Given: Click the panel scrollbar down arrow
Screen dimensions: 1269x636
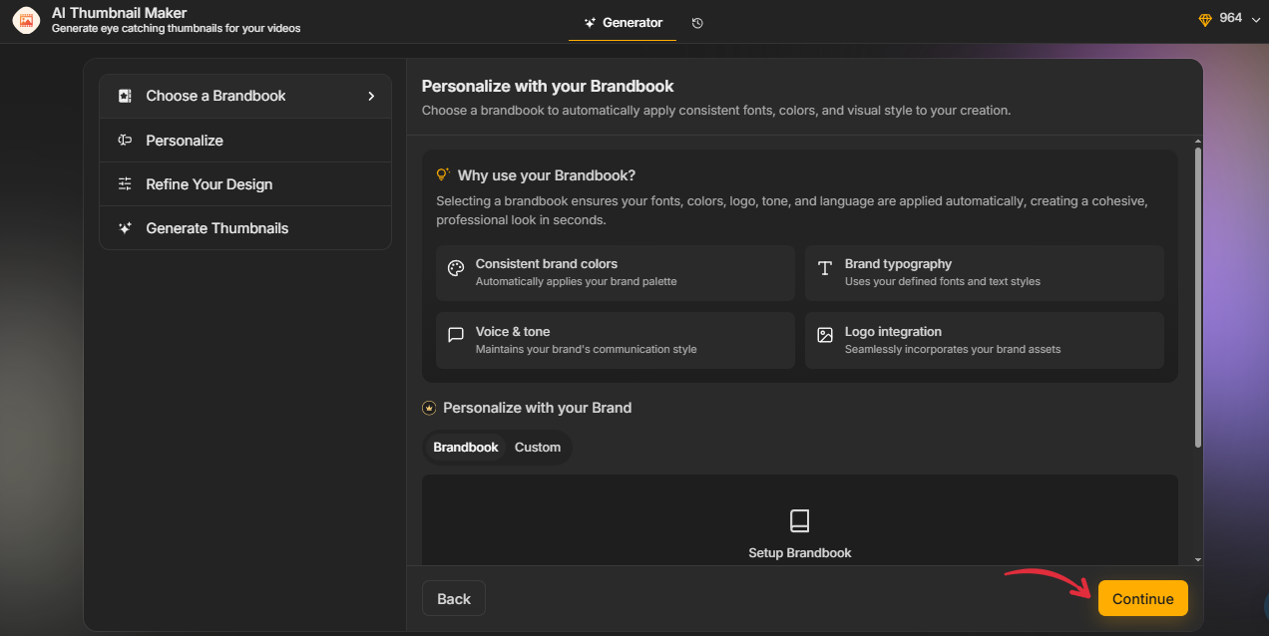Looking at the screenshot, I should click(1198, 560).
